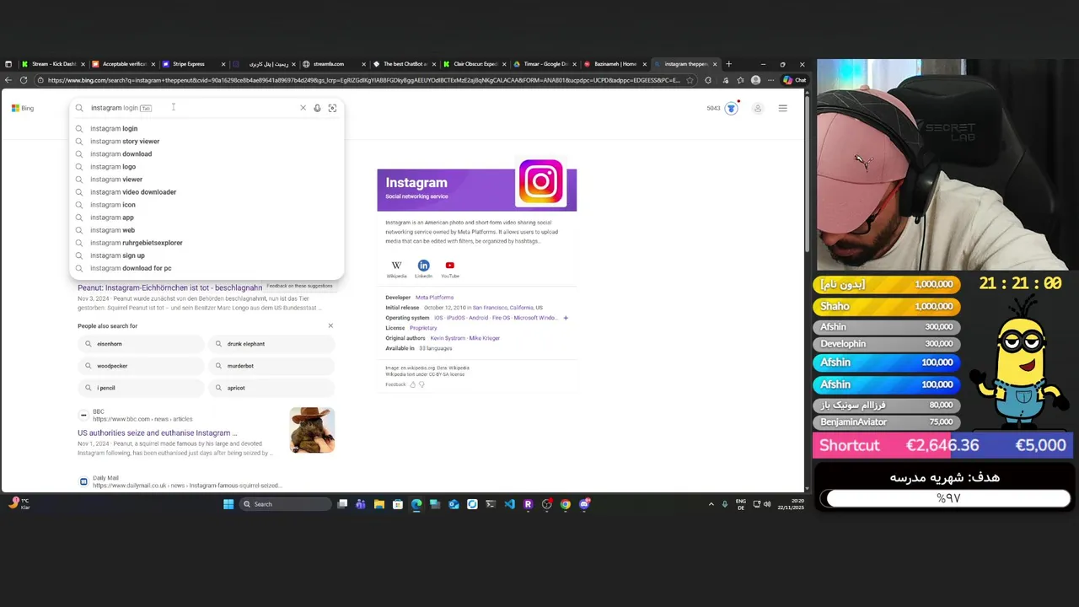This screenshot has height=607, width=1079.
Task: Switch to the Clair Obscur tab
Action: (x=475, y=64)
